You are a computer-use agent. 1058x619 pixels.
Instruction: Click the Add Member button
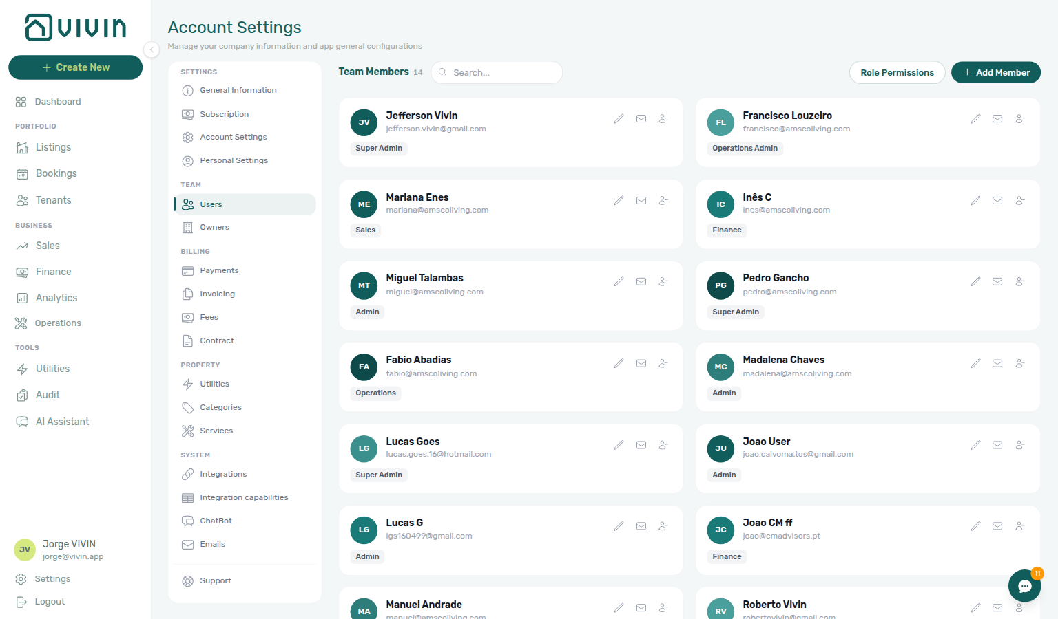[996, 72]
